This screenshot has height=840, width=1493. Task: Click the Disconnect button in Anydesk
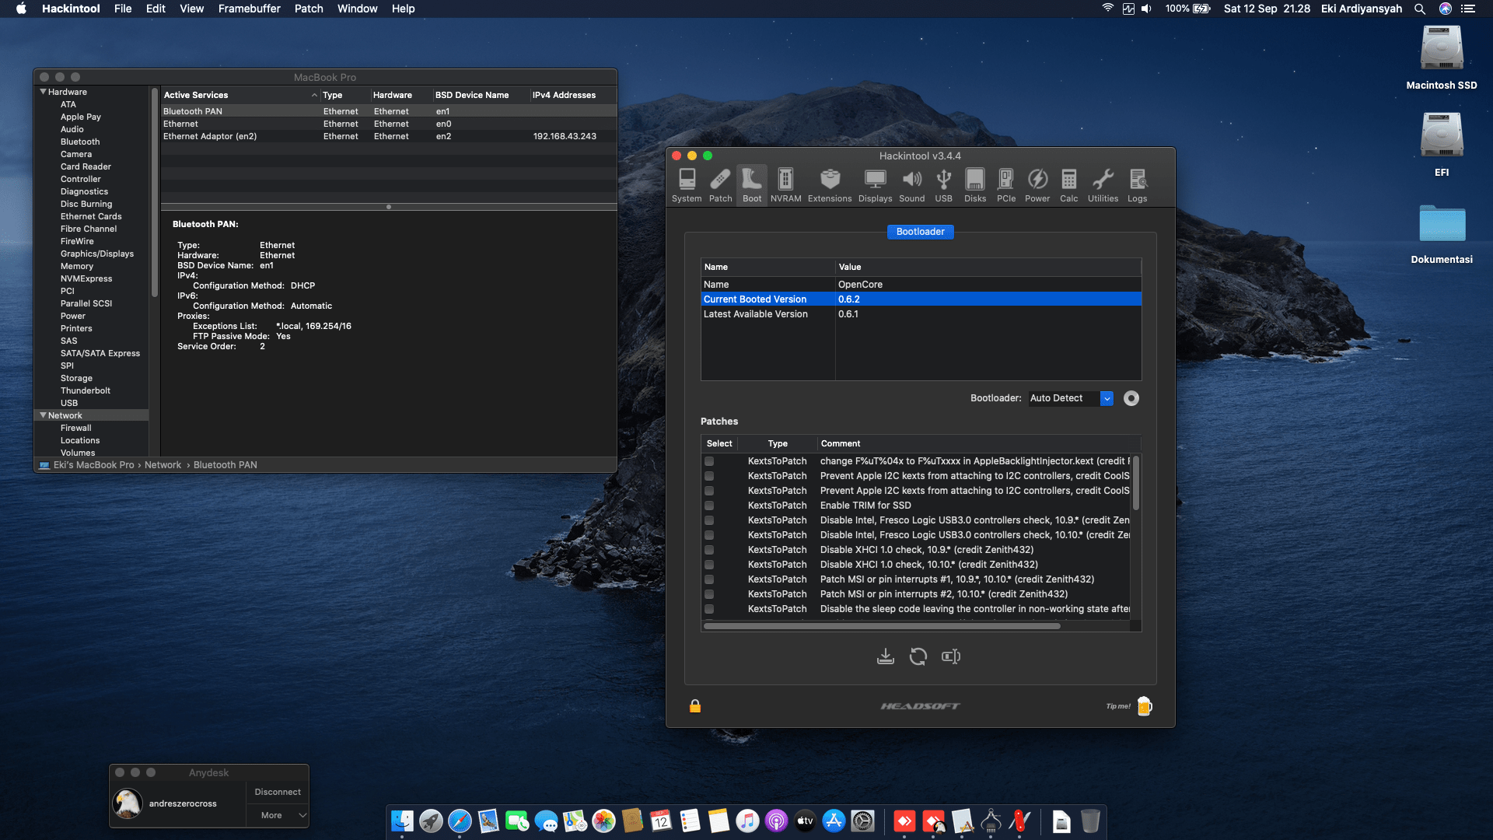coord(278,792)
